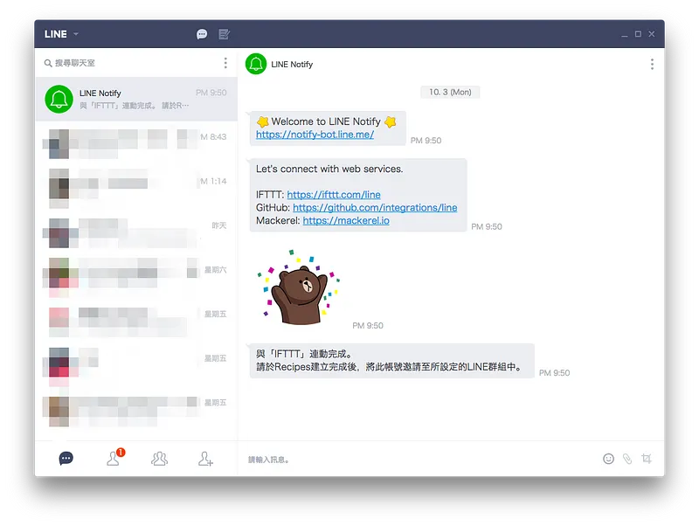Click the Brown bear celebration sticker
Image resolution: width=699 pixels, height=526 pixels.
pos(298,287)
